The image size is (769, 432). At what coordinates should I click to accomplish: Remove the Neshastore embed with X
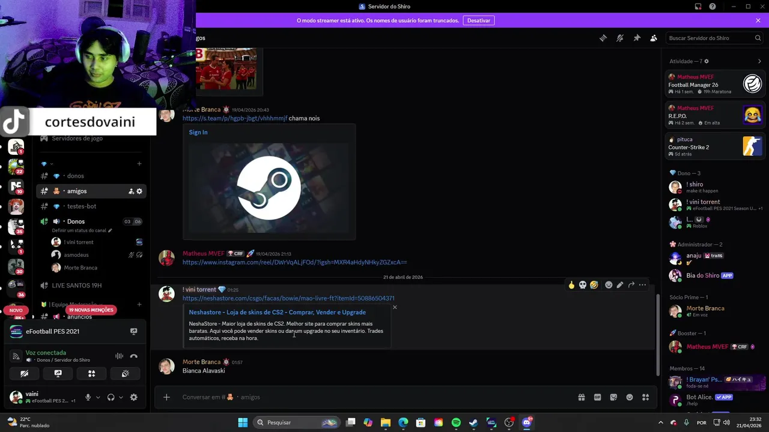pyautogui.click(x=395, y=307)
